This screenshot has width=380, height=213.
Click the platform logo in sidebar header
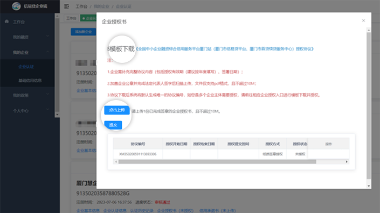point(16,6)
